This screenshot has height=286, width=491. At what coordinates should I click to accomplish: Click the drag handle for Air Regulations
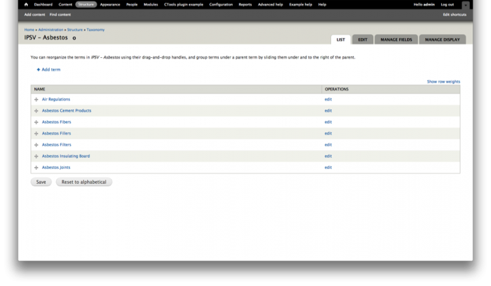tap(36, 99)
